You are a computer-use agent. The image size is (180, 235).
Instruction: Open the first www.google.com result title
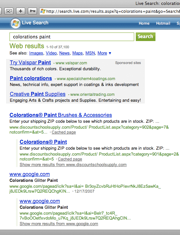(x=29, y=174)
